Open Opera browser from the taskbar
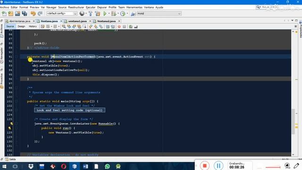Image resolution: width=302 pixels, height=170 pixels. pos(64,166)
